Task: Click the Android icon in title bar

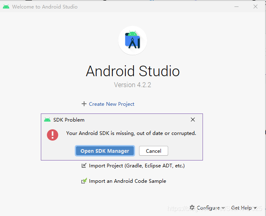Action: [x=6, y=7]
